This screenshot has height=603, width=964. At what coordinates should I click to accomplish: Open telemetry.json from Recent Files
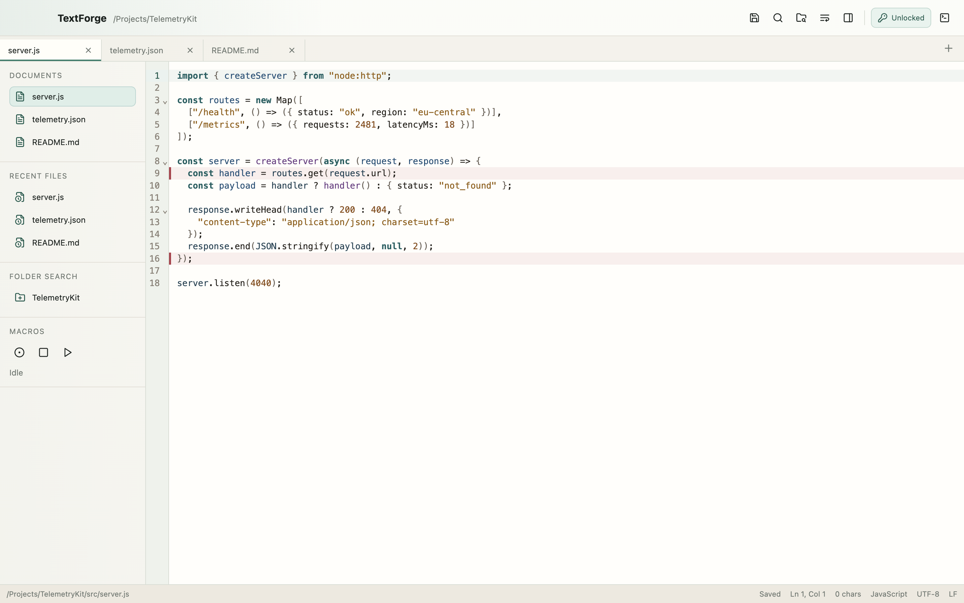point(73,220)
